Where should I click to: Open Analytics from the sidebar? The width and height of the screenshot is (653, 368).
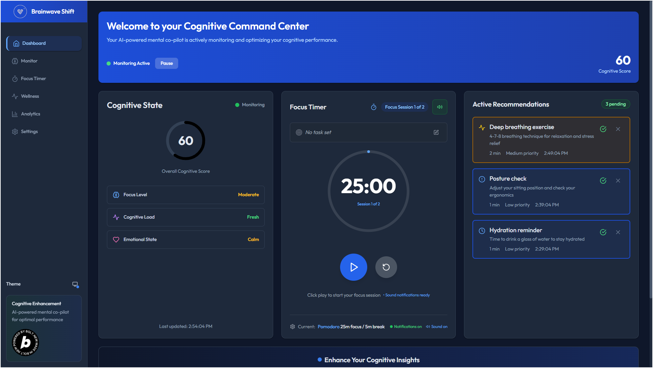click(31, 114)
